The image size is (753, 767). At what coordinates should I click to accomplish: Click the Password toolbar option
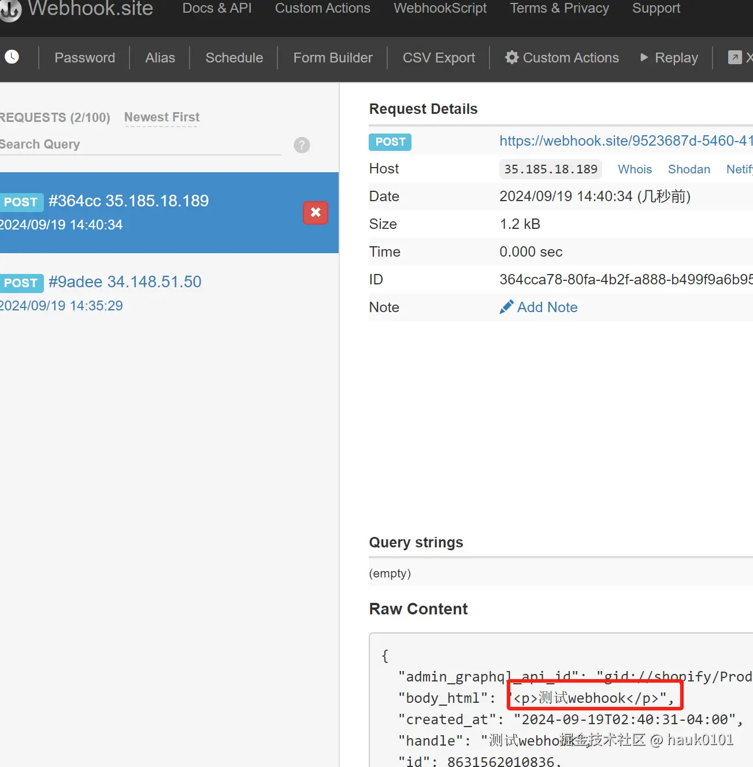(85, 58)
